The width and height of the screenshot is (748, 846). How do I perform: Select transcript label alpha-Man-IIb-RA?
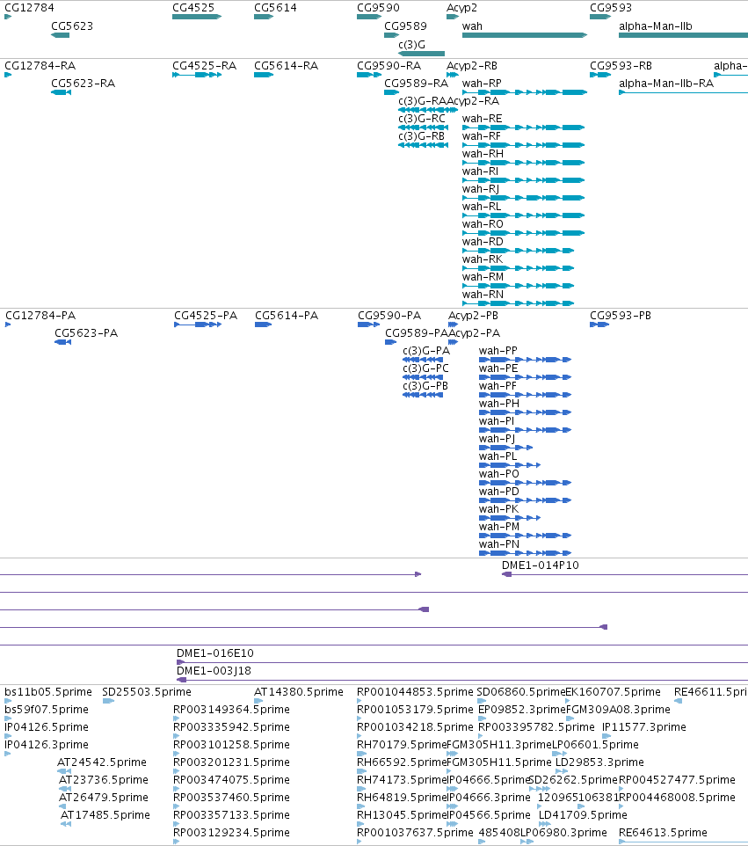[666, 83]
